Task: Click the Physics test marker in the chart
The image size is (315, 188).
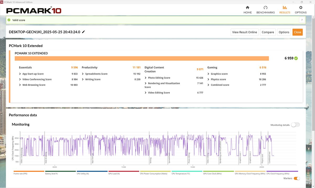Action: 262,159
